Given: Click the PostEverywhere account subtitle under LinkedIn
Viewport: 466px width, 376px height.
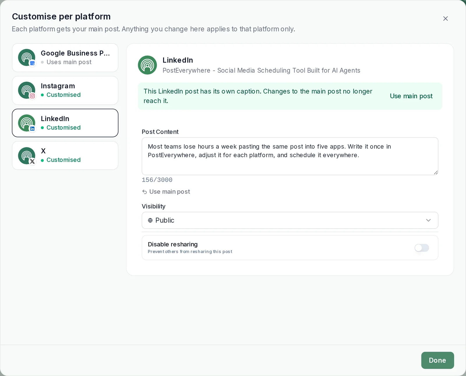Looking at the screenshot, I should [x=261, y=70].
